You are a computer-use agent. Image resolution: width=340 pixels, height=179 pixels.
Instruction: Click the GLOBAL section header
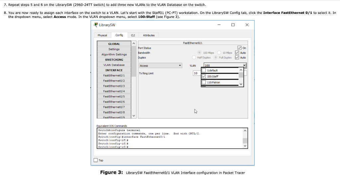click(x=114, y=44)
